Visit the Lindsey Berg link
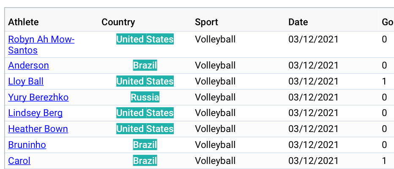This screenshot has width=394, height=169. coord(35,113)
